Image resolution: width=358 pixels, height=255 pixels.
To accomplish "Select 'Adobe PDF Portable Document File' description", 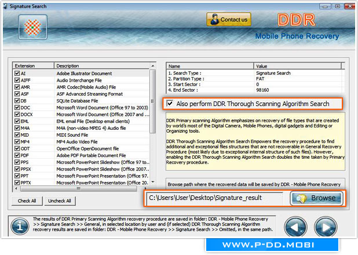I will pyautogui.click(x=91, y=155).
